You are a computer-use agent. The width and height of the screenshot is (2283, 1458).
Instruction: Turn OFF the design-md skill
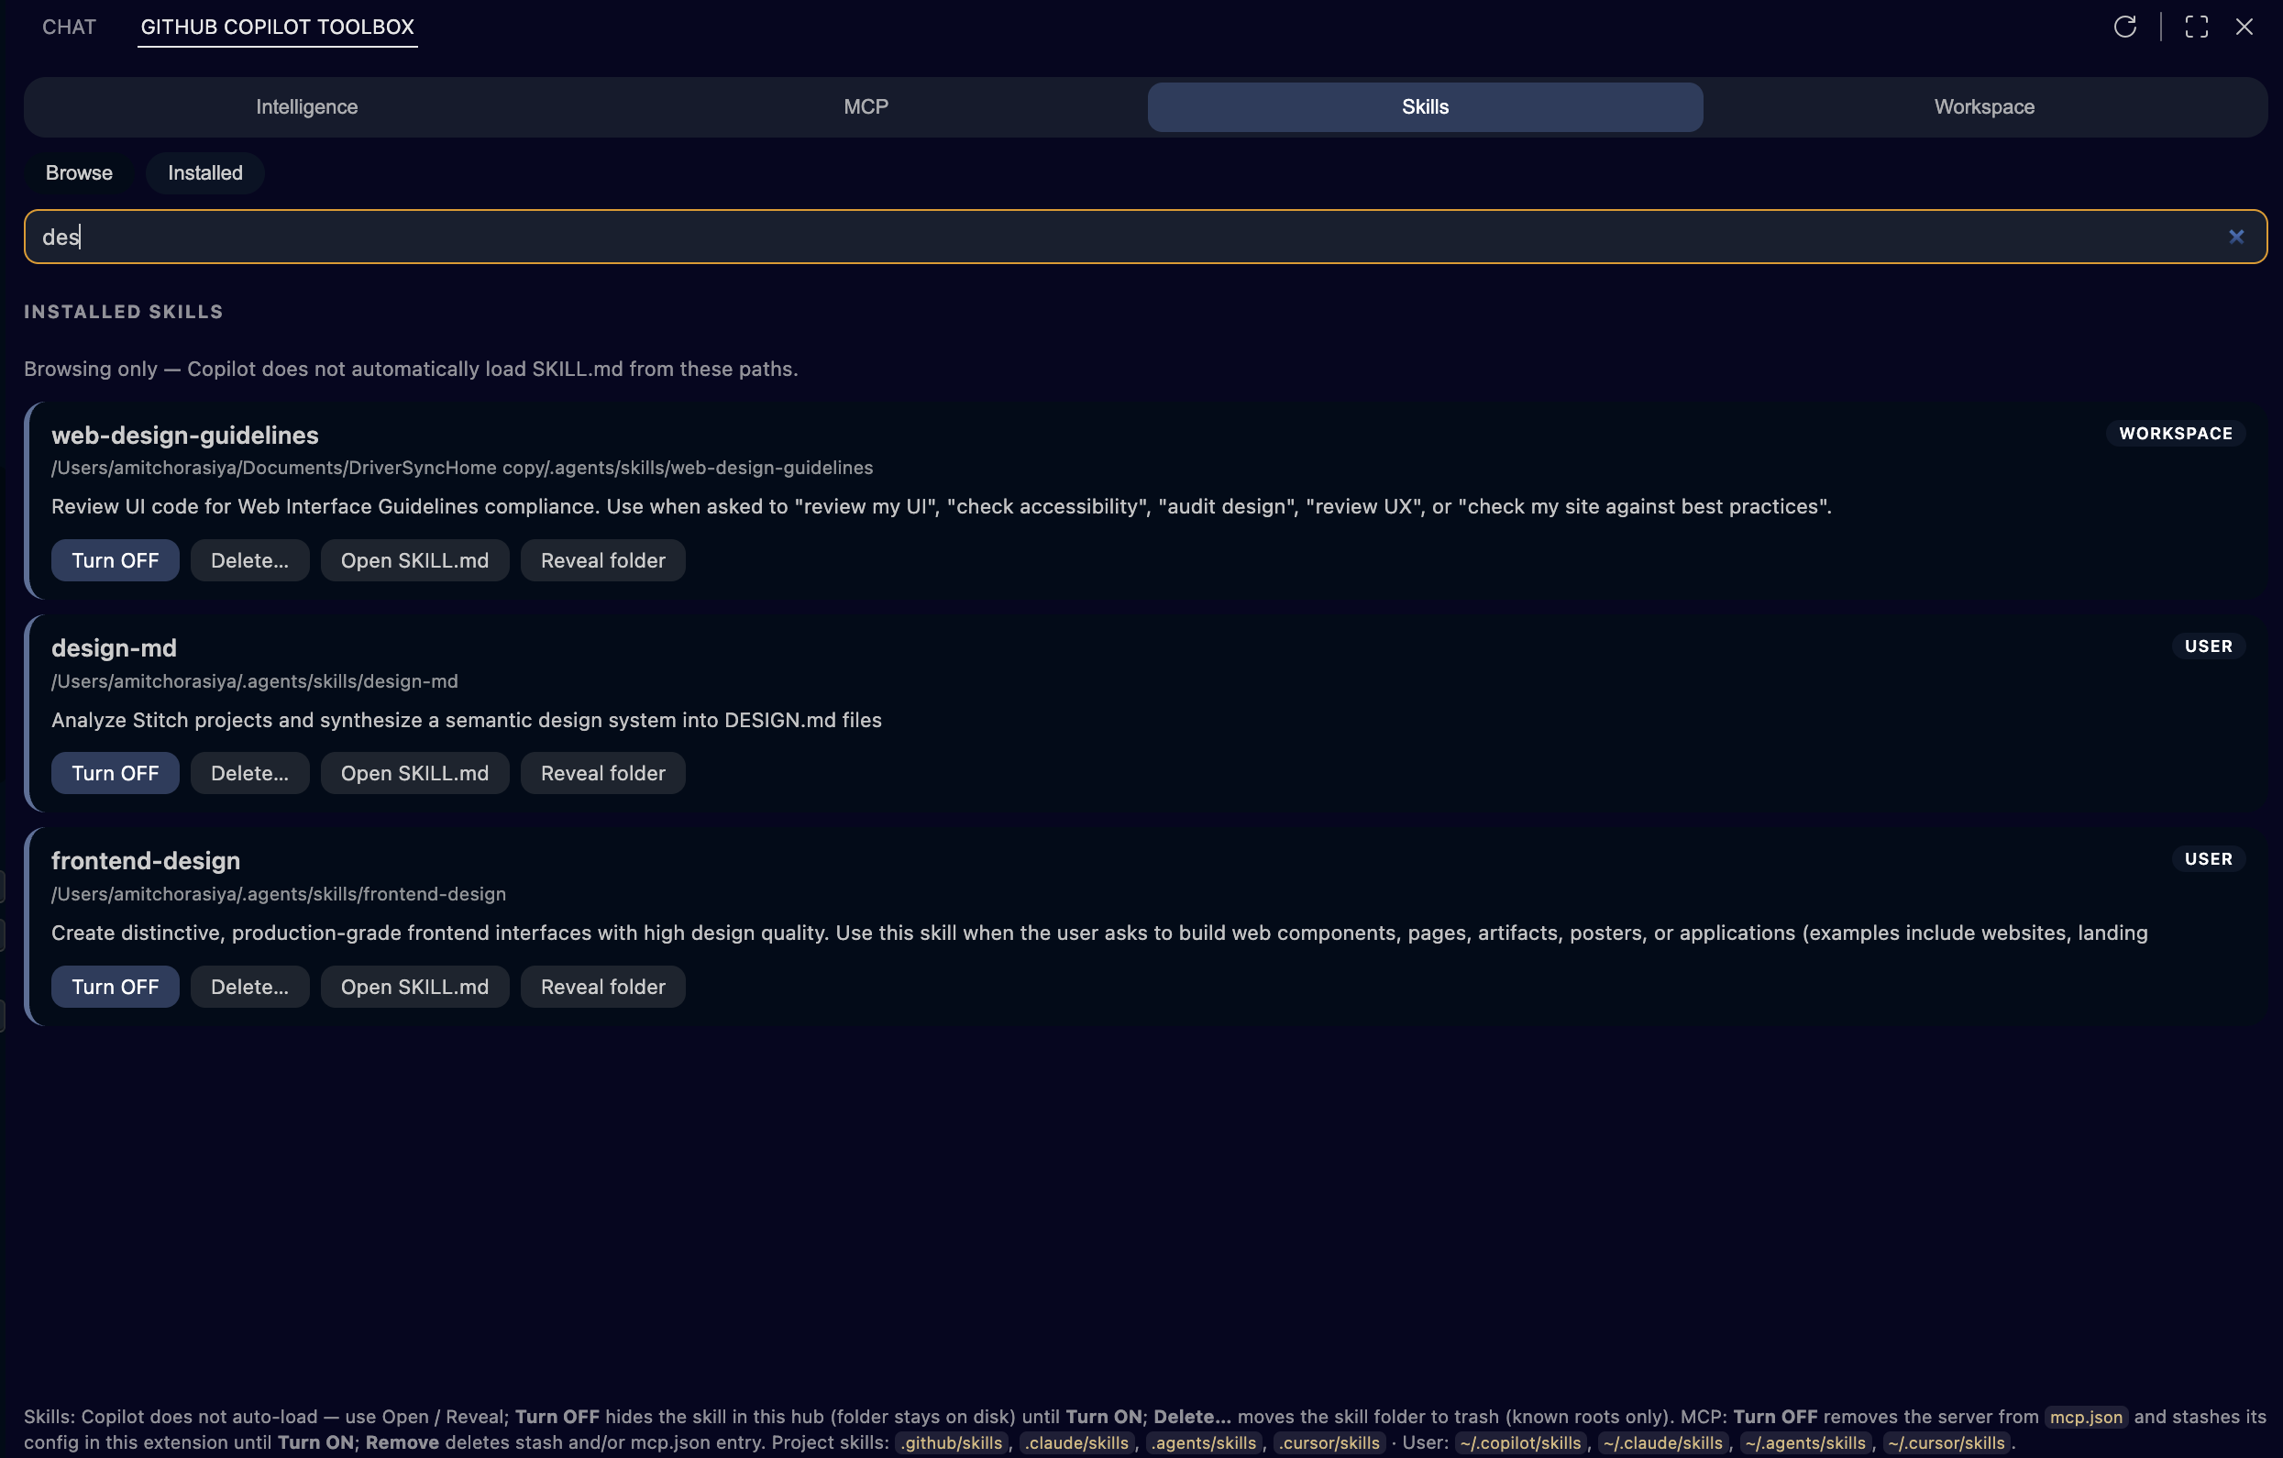[115, 773]
